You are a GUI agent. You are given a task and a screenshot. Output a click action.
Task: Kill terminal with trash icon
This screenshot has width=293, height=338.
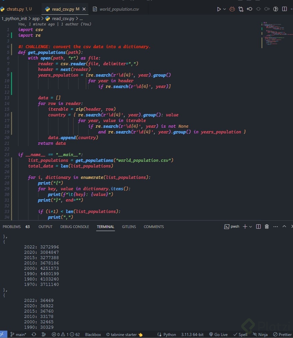[267, 227]
